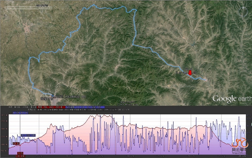This screenshot has height=158, width=252.
Task: Click the northernmost point of the blue track
Action: coord(94,5)
